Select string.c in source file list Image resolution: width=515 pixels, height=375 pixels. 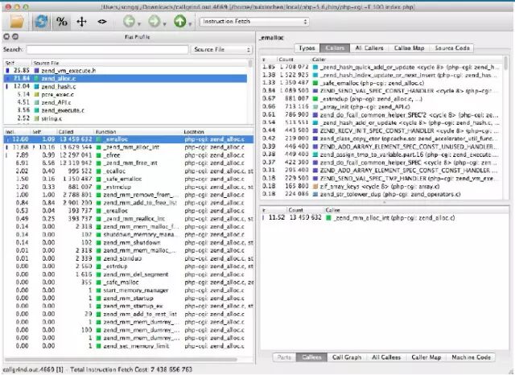[x=126, y=118]
